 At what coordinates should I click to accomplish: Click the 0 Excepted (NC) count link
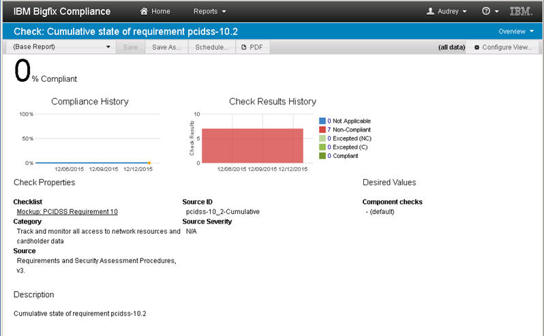click(x=329, y=138)
